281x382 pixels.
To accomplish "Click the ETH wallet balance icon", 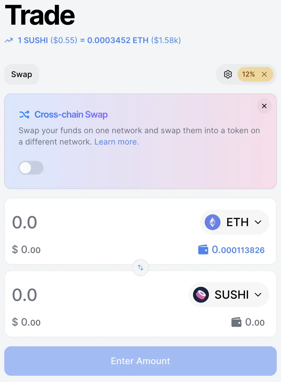I will [x=203, y=250].
